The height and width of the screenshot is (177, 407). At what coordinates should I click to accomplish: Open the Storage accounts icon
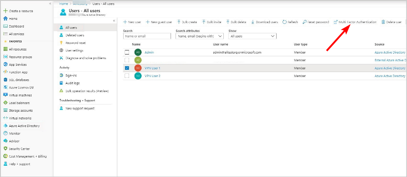click(x=5, y=110)
